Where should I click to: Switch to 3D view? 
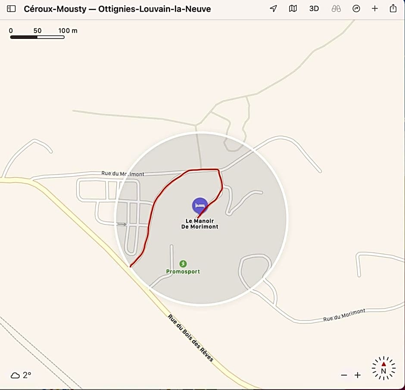tap(314, 9)
